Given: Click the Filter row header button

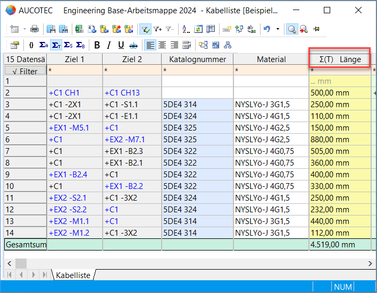Looking at the screenshot, I should point(25,71).
